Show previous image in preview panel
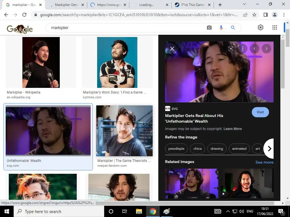 click(255, 49)
